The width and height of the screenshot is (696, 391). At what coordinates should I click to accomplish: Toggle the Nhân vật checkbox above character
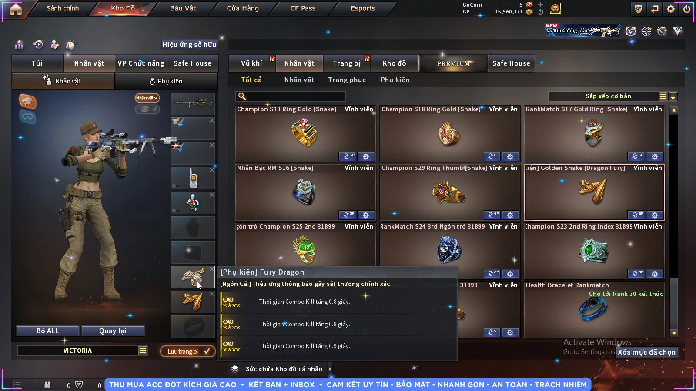(x=147, y=98)
